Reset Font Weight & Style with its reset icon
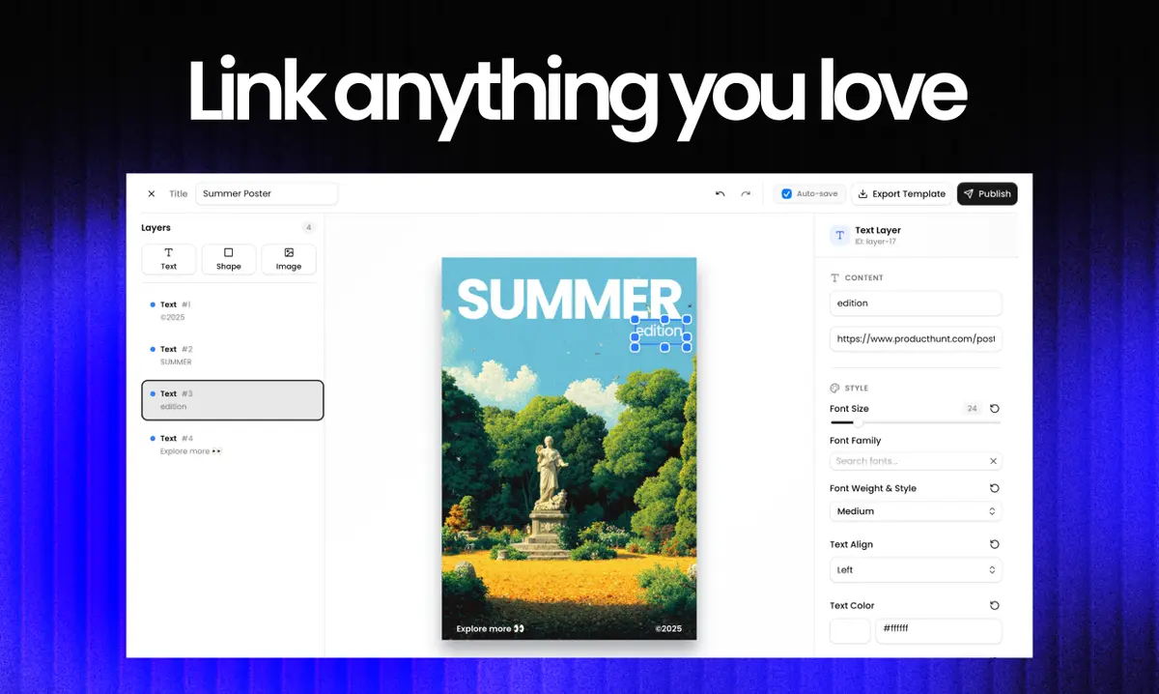This screenshot has width=1159, height=694. point(994,488)
